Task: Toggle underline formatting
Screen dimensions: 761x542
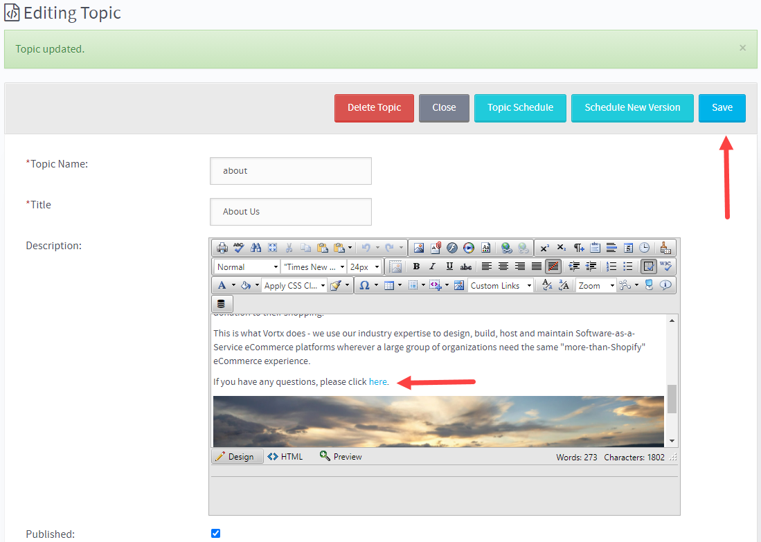Action: (448, 266)
